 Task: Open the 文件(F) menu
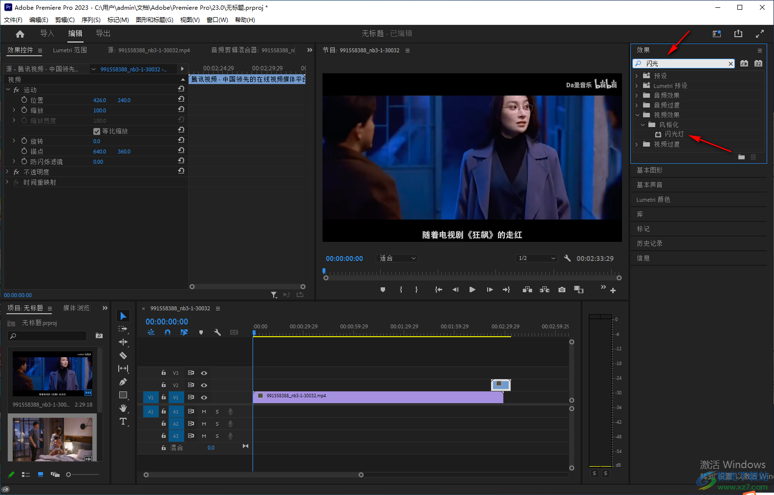coord(13,20)
